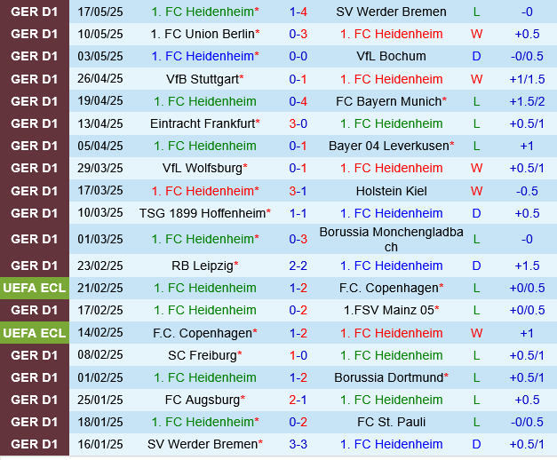
Task: Select the FC Augsburg team link
Action: point(203,400)
